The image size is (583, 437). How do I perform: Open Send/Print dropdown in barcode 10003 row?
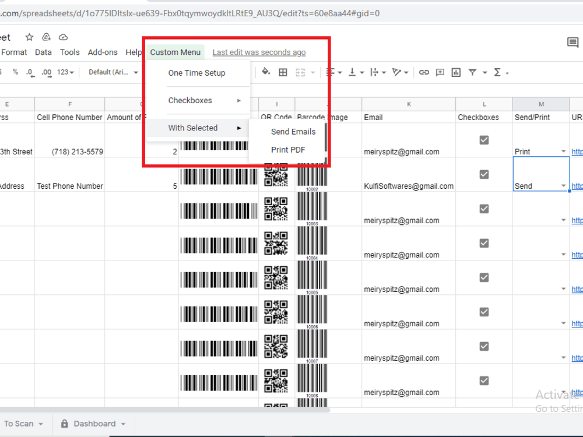click(x=564, y=220)
